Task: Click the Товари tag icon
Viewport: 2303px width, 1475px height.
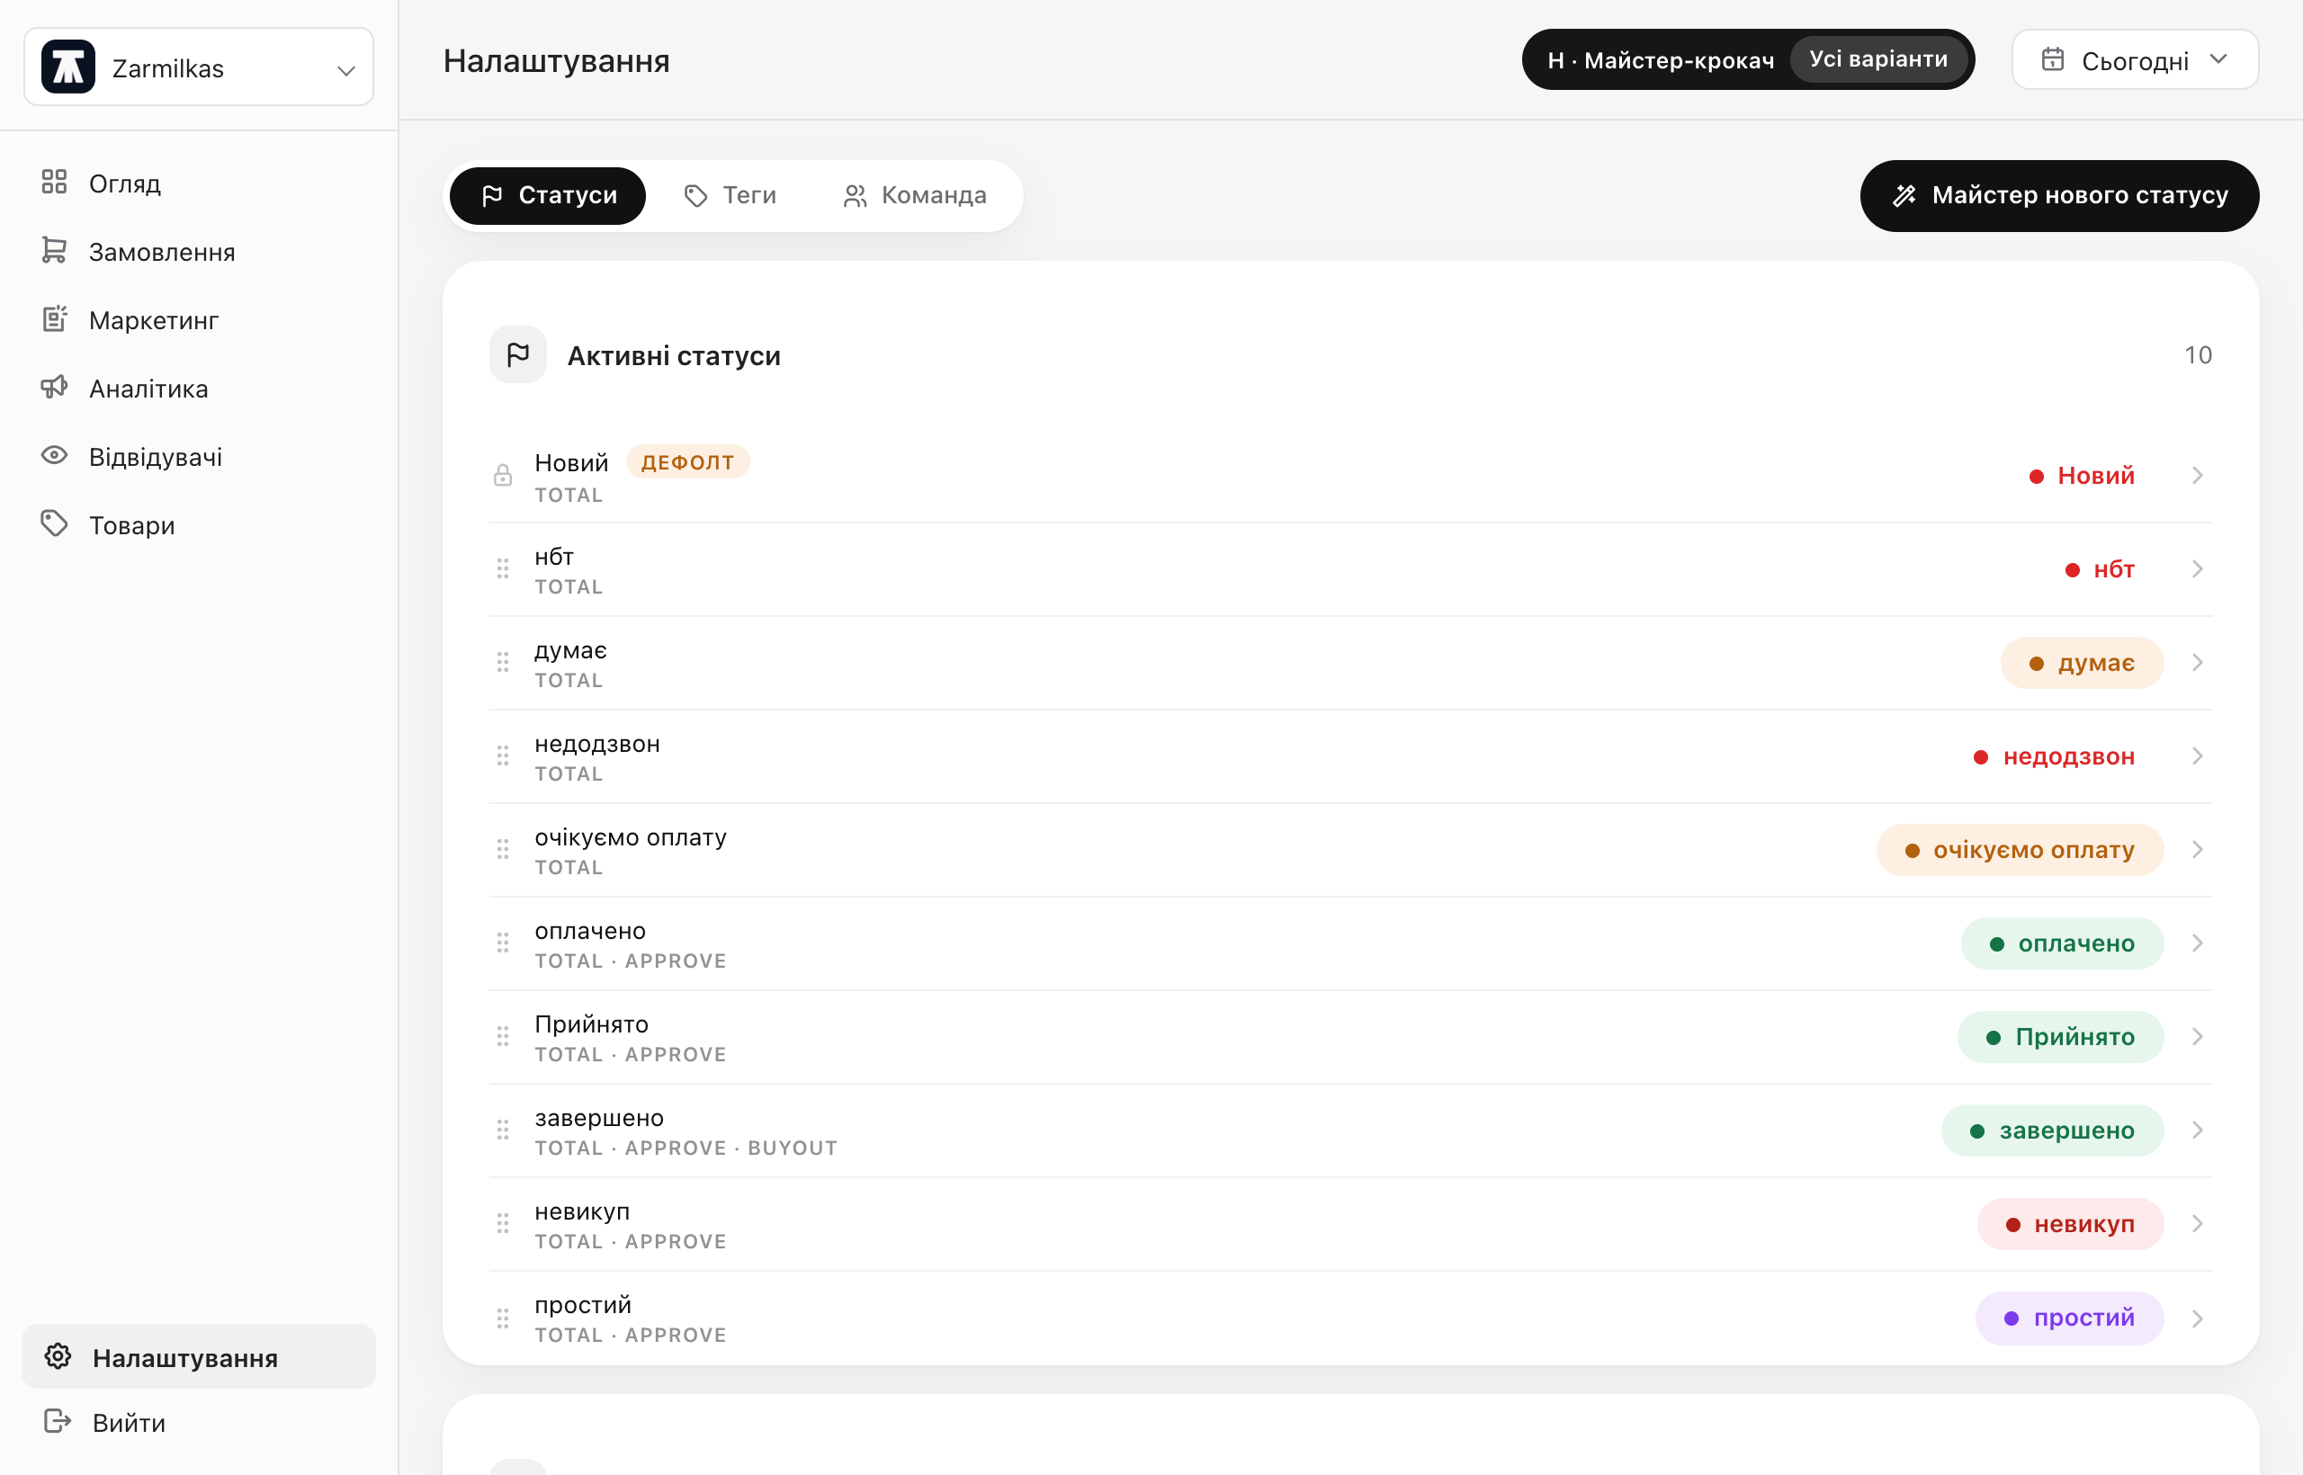Action: tap(55, 524)
